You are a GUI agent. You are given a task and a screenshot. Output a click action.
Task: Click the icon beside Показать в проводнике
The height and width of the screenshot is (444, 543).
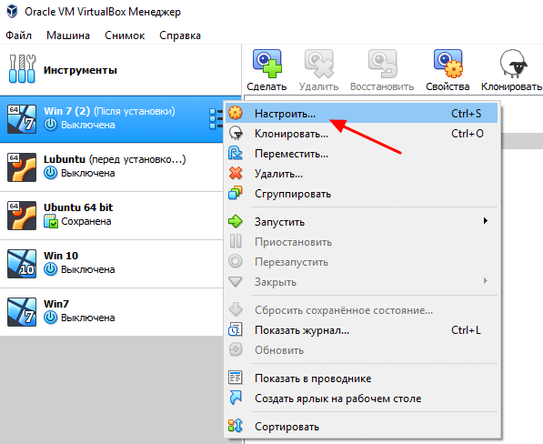(236, 378)
